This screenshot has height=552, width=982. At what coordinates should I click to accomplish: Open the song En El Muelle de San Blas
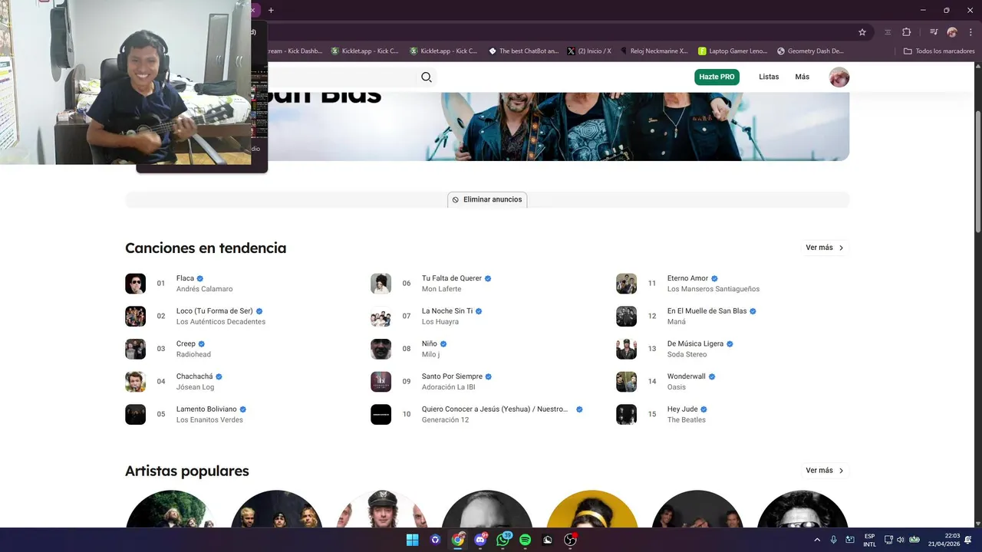[707, 311]
